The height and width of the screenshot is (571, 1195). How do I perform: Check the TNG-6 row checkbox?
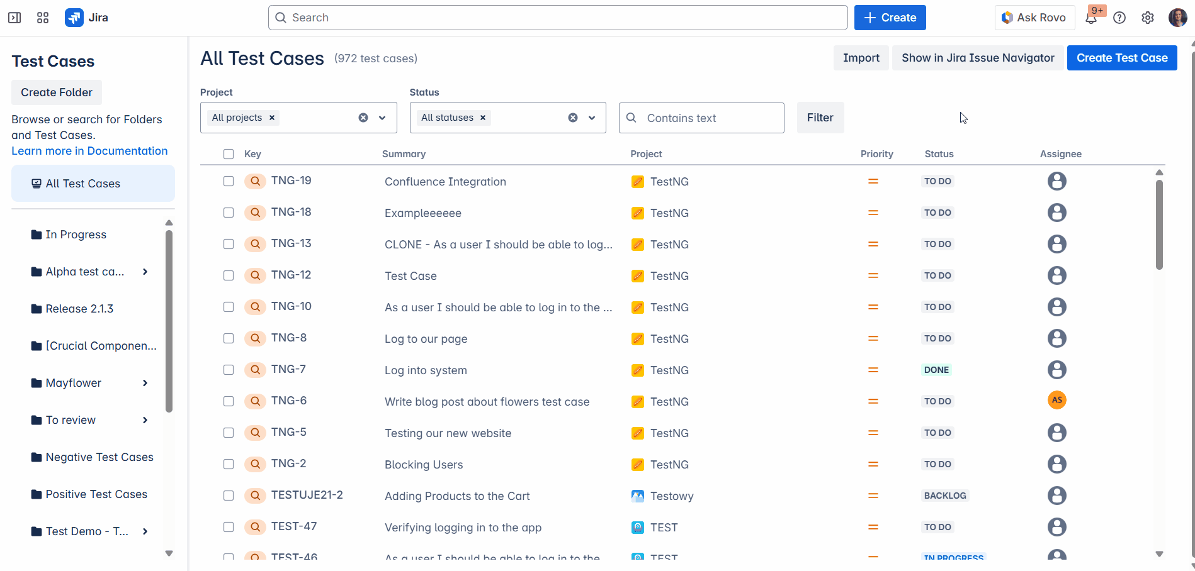(x=229, y=401)
